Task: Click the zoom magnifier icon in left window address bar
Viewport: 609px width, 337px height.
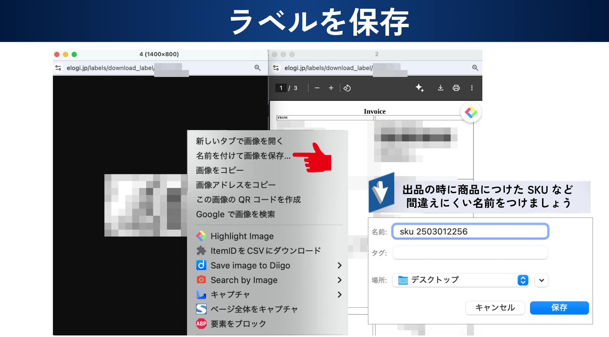Action: point(257,68)
